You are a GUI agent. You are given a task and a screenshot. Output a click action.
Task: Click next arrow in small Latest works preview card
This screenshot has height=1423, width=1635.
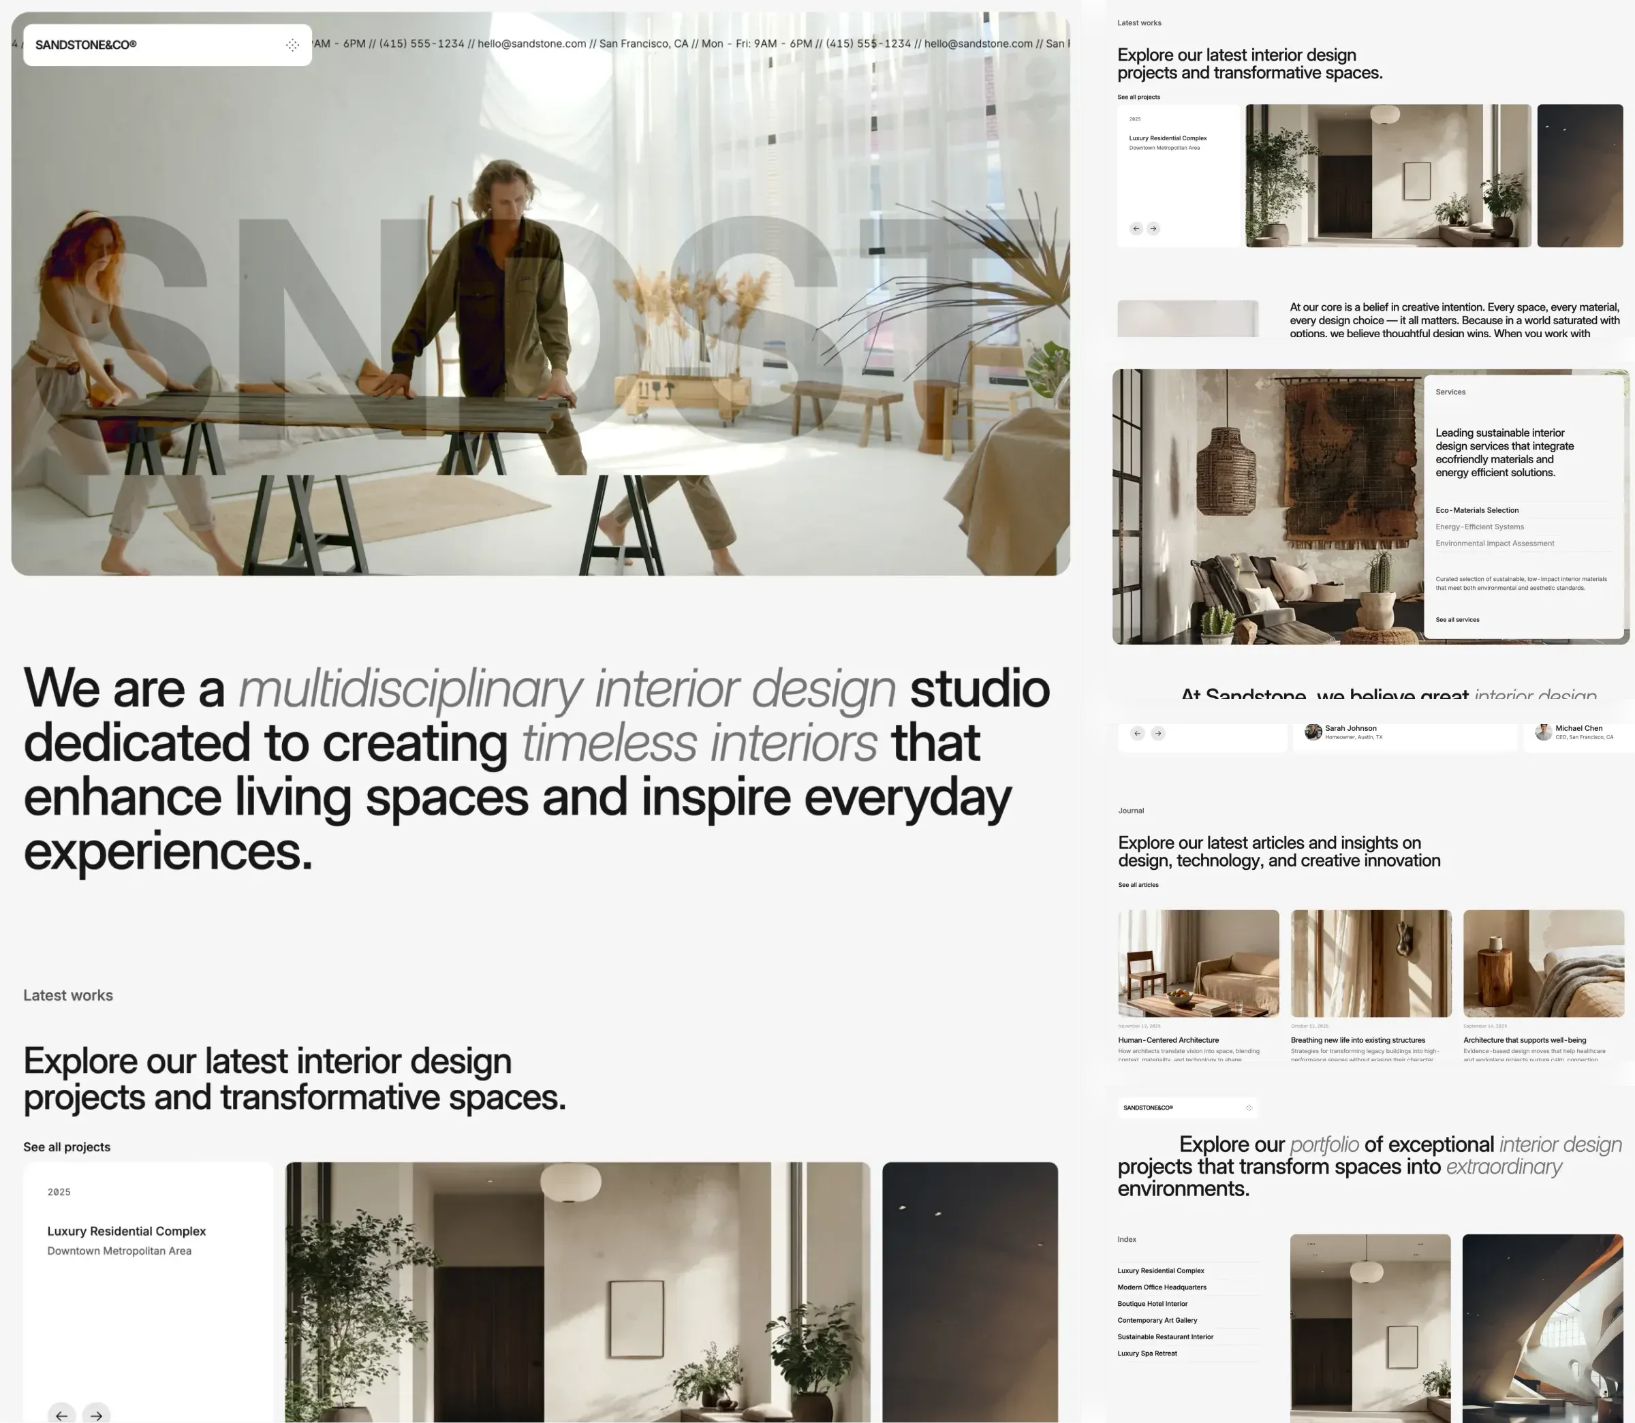pos(1153,229)
